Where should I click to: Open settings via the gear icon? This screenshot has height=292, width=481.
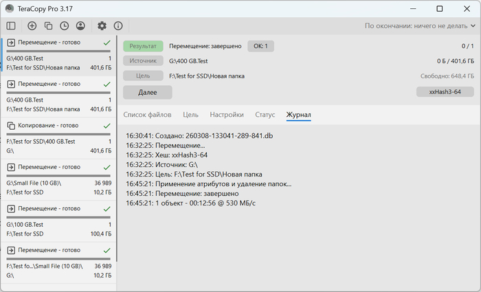(102, 26)
